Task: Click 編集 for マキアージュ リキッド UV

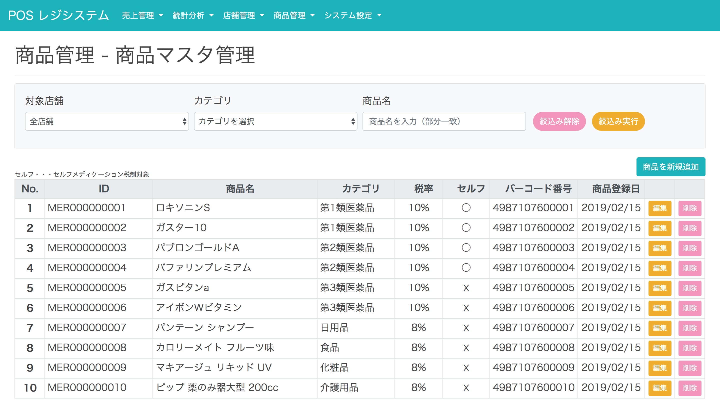Action: coord(660,368)
